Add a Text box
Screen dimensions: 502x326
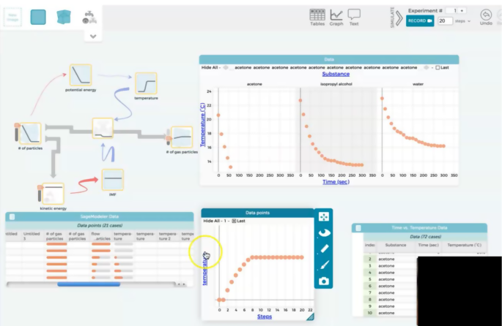tap(354, 18)
